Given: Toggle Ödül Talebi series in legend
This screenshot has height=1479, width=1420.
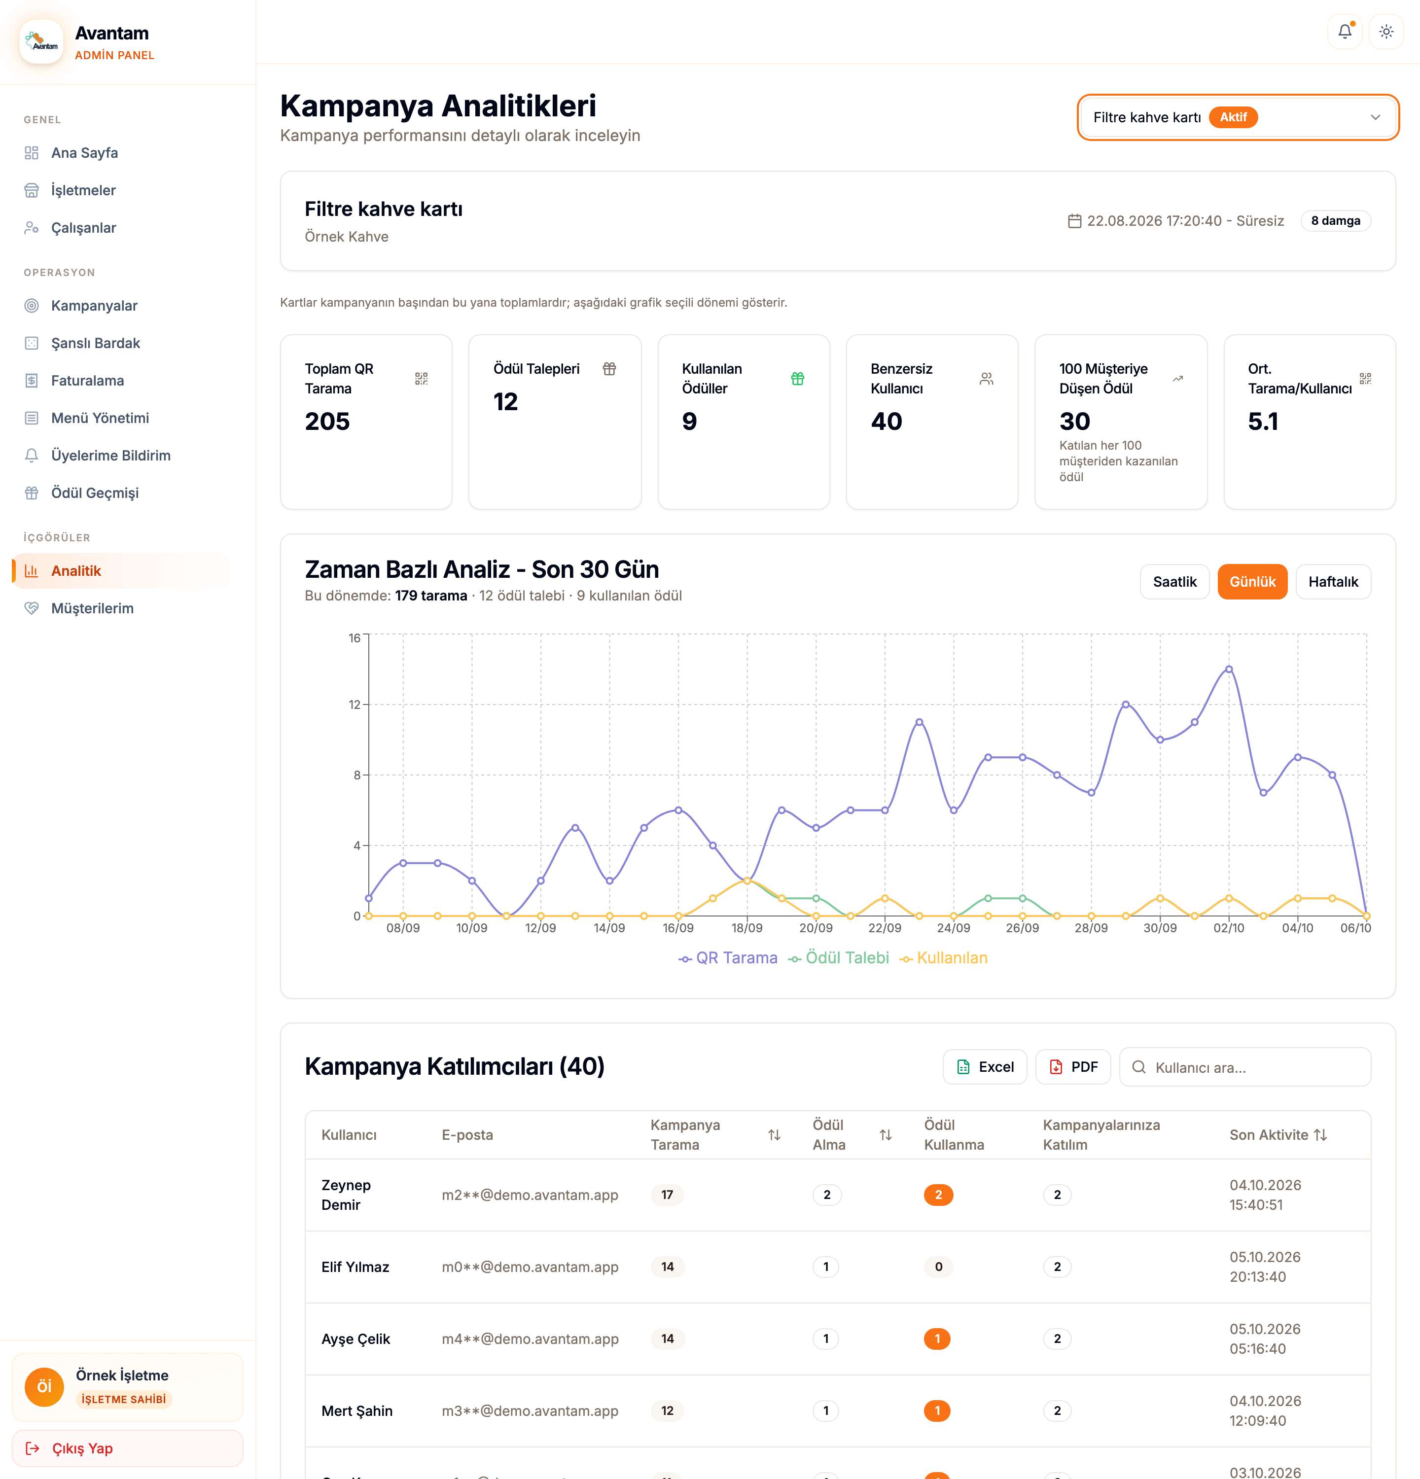Looking at the screenshot, I should (x=838, y=958).
